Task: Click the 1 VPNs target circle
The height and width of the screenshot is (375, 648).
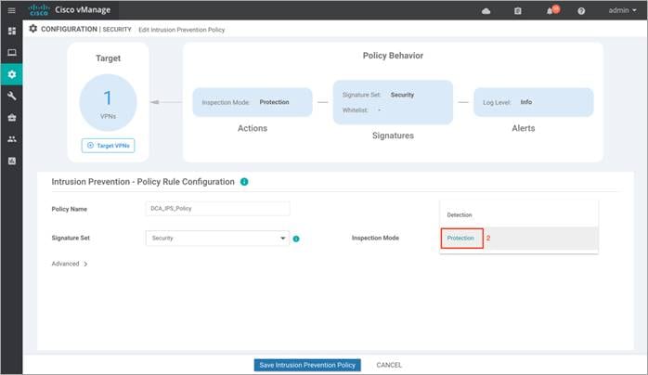Action: pyautogui.click(x=108, y=102)
